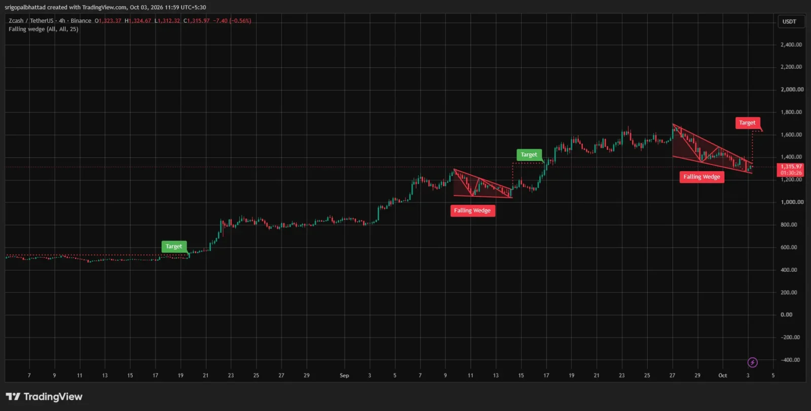Click the TradingView logo
Screen dimensions: 811x411
point(44,397)
